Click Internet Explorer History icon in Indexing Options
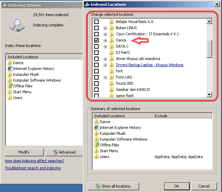Viewport: 222px width, 192px height. [x=10, y=68]
